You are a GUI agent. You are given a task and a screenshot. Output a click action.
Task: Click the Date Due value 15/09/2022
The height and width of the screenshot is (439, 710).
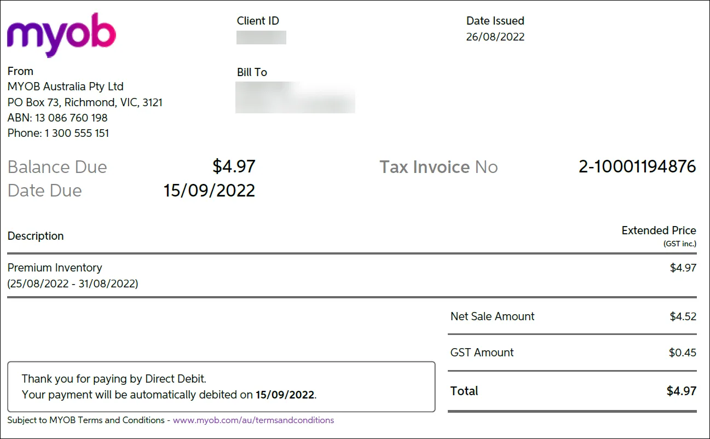(209, 190)
